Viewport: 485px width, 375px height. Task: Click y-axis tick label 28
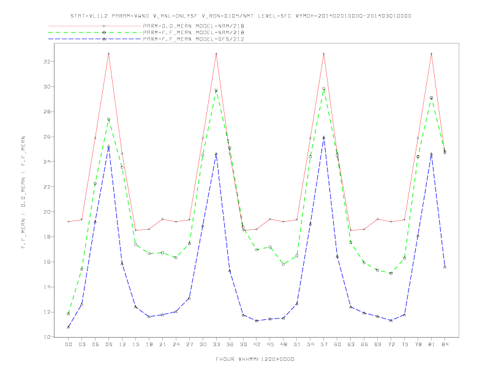point(47,112)
